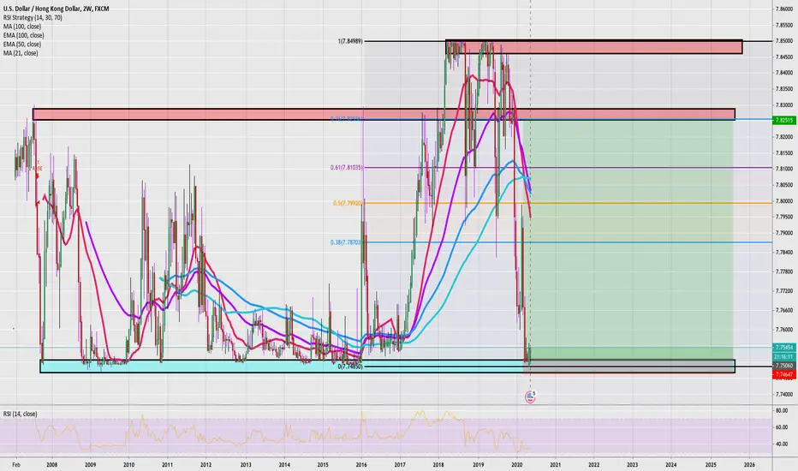This screenshot has height=471, width=798.
Task: Click the 'RSI (14, close)' pane label
Action: tap(21, 414)
